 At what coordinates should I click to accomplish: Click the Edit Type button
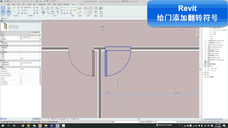tap(36, 32)
